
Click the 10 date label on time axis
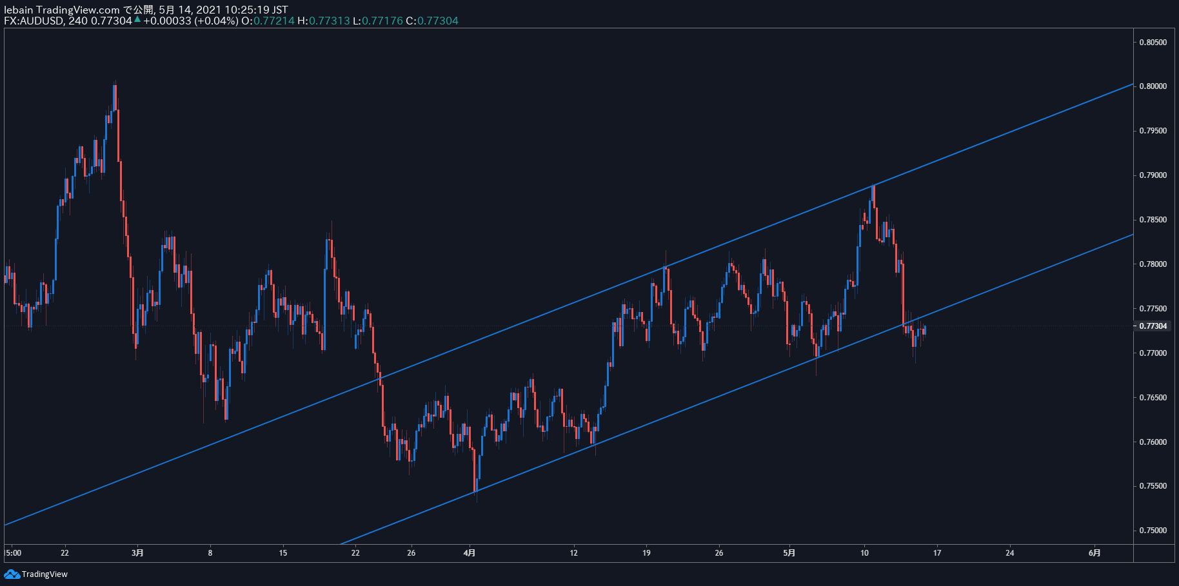[x=865, y=552]
